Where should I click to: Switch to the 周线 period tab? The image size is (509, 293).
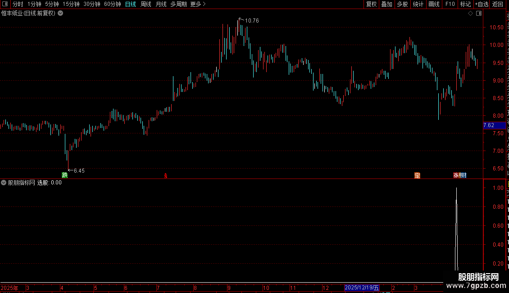pyautogui.click(x=146, y=4)
